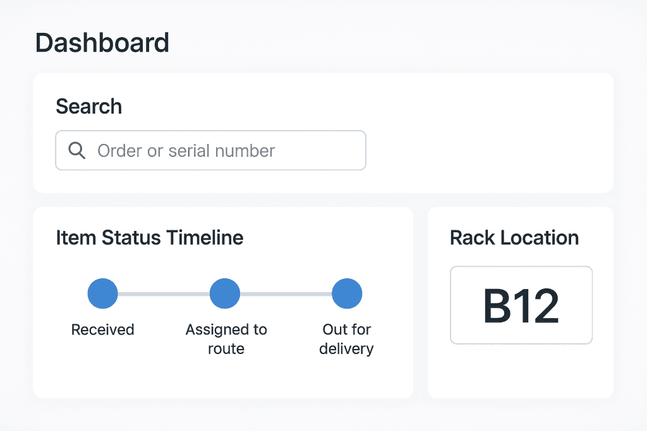Click the Rack Location heading
The image size is (647, 431).
click(x=514, y=238)
